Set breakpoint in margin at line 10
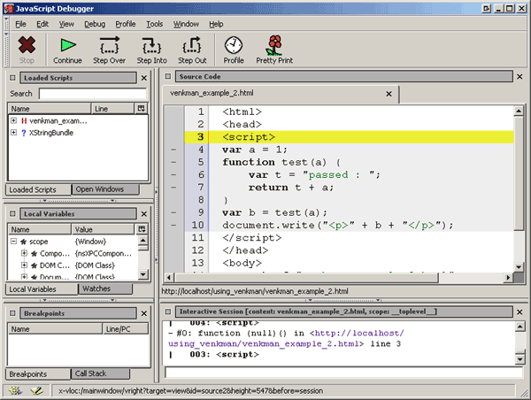Image resolution: width=531 pixels, height=400 pixels. coord(173,226)
